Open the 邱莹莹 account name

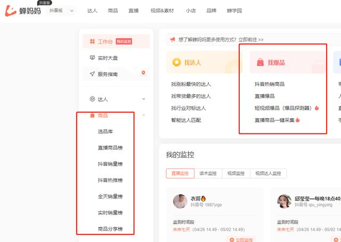[318, 198]
